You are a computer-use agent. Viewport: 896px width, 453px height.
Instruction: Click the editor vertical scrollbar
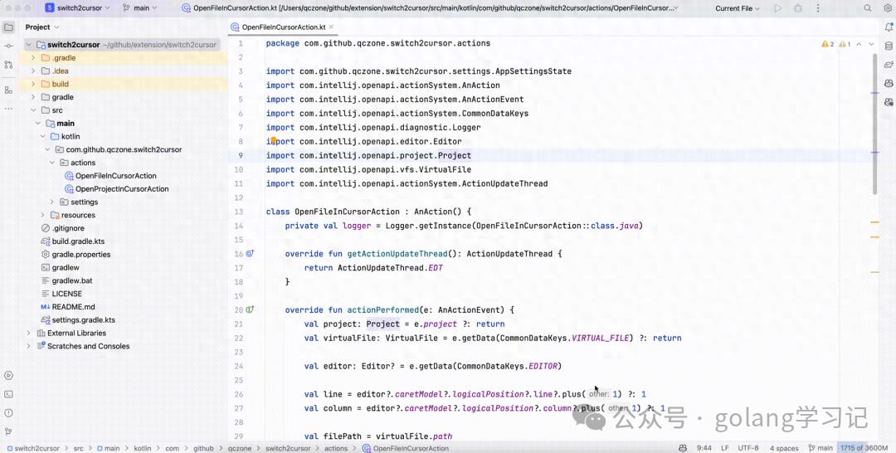pyautogui.click(x=875, y=124)
